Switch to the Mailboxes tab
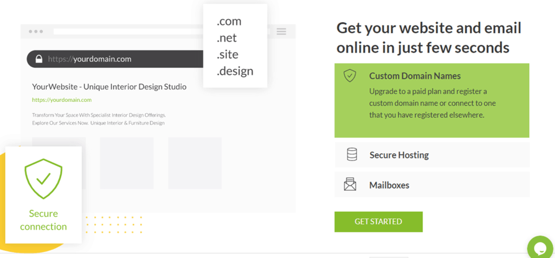 coord(432,185)
